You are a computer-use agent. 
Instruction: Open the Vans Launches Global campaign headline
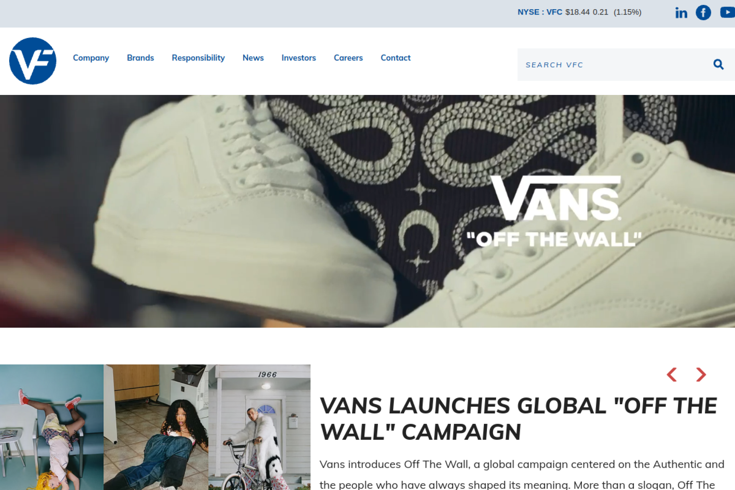tap(518, 419)
